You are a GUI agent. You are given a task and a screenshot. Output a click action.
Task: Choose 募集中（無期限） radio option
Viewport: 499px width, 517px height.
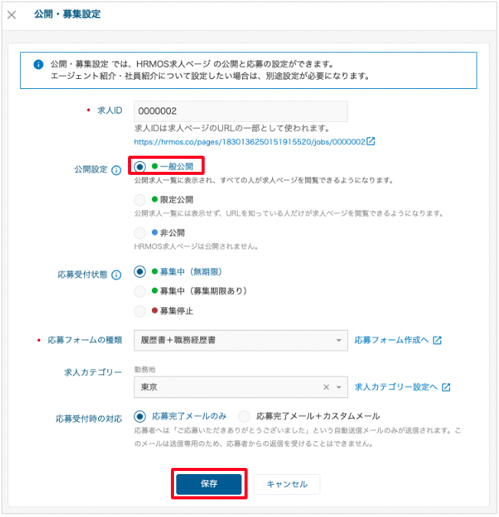pos(140,272)
